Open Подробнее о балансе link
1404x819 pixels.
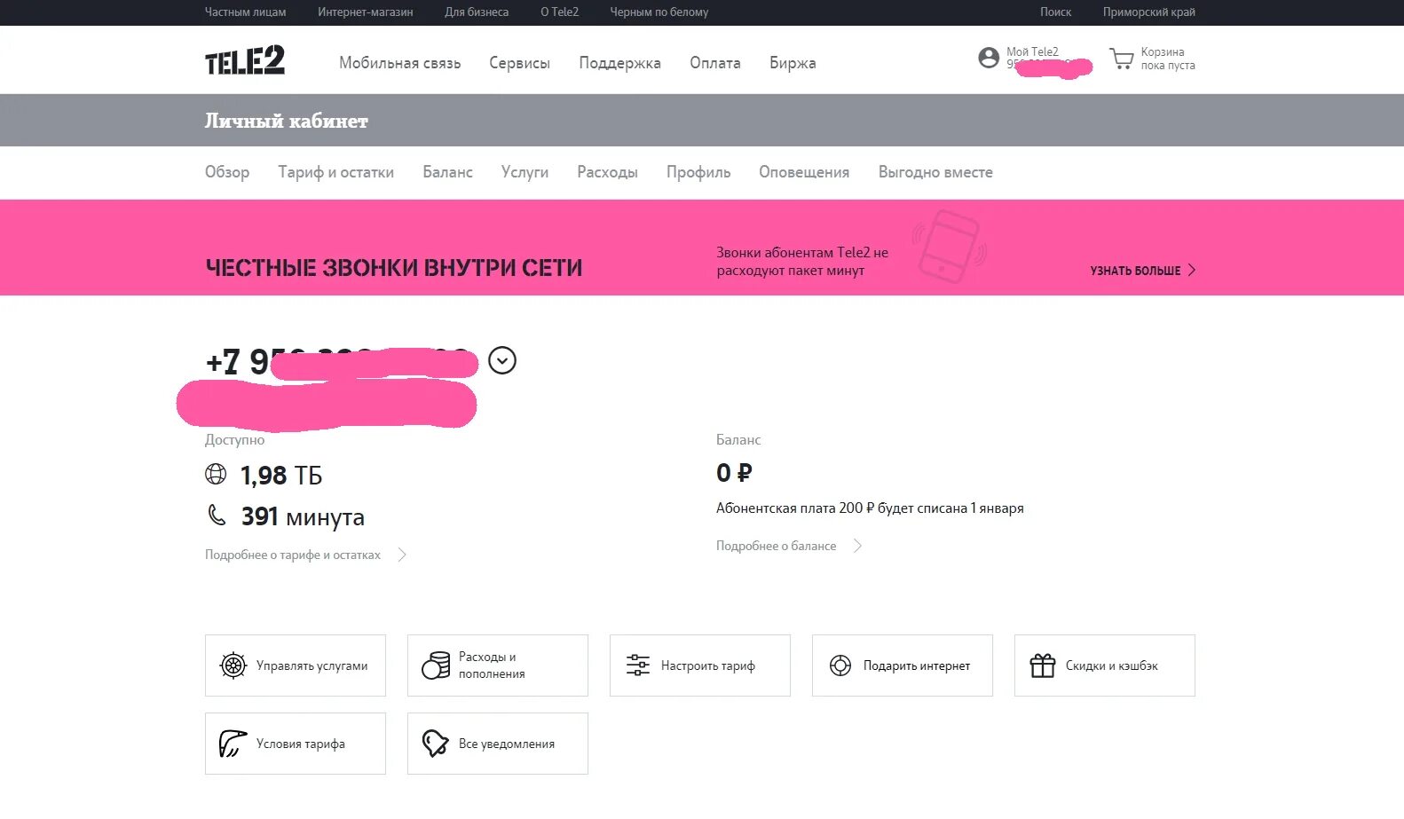coord(777,546)
